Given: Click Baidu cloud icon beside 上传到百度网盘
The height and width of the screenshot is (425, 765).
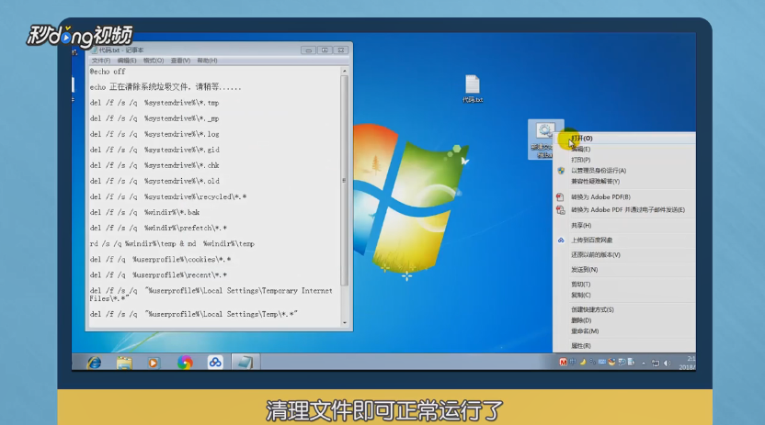Looking at the screenshot, I should pos(561,240).
